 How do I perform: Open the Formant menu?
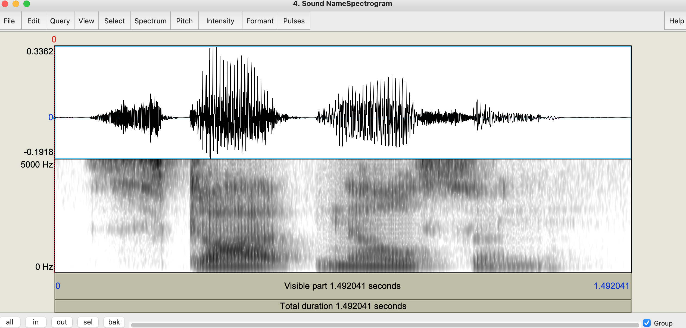260,21
